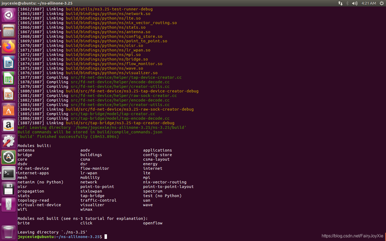The width and height of the screenshot is (386, 241).
Task: Click module name 'antenna'
Action: click(26, 150)
